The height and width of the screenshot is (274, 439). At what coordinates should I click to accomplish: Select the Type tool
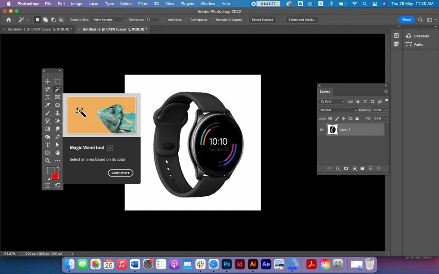pyautogui.click(x=47, y=144)
